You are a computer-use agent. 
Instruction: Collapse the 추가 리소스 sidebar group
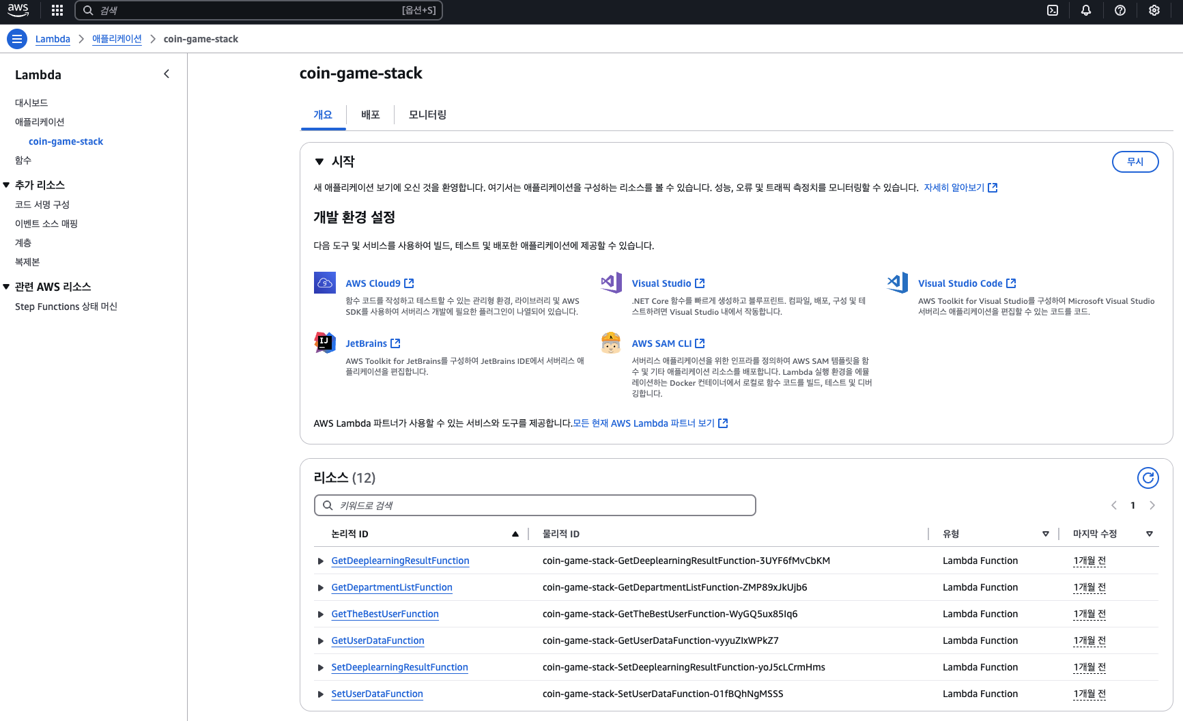[6, 185]
